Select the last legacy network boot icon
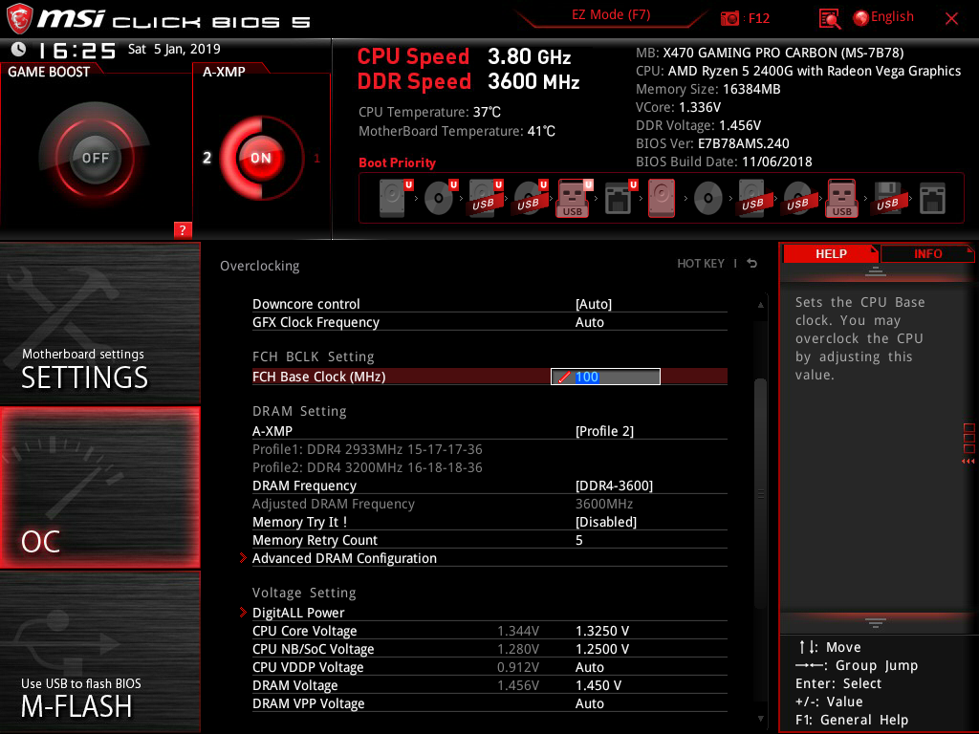The height and width of the screenshot is (734, 979). click(x=932, y=199)
